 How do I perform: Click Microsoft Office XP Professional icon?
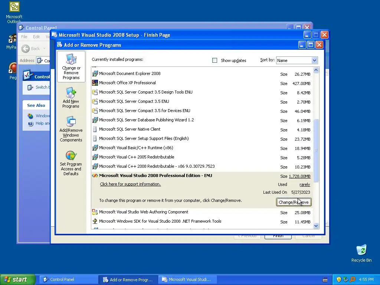coord(95,83)
